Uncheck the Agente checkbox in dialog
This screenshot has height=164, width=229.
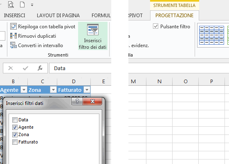point(15,127)
